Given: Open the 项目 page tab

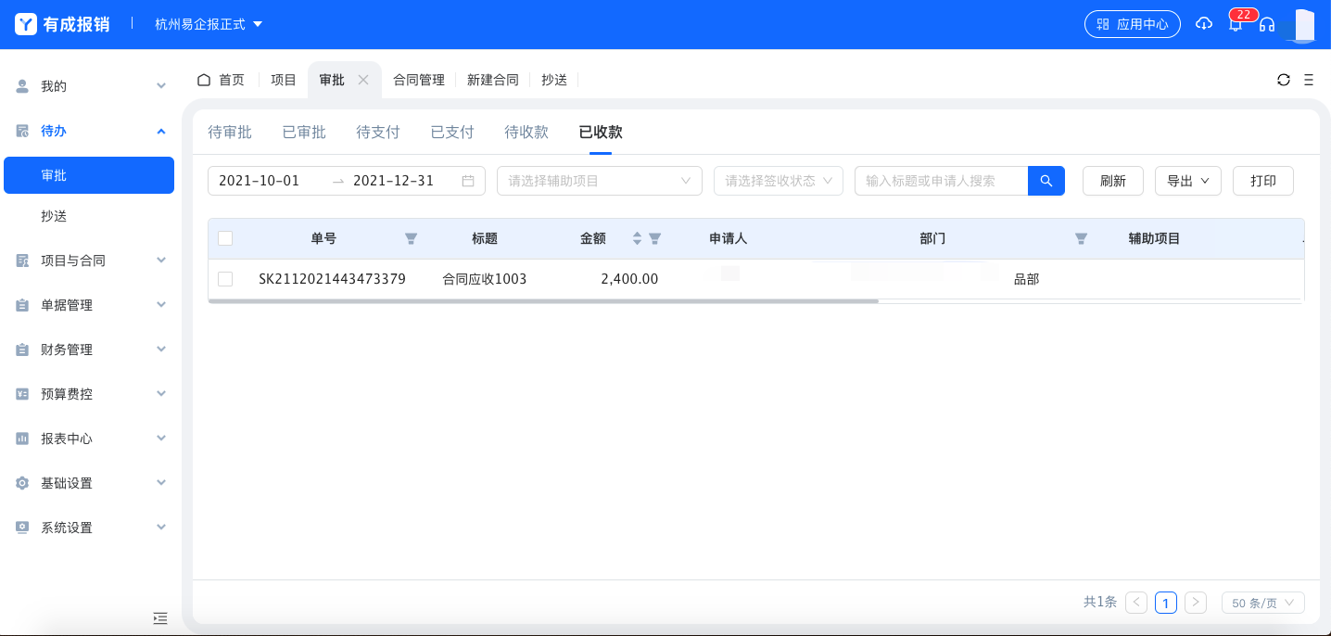Looking at the screenshot, I should (284, 80).
